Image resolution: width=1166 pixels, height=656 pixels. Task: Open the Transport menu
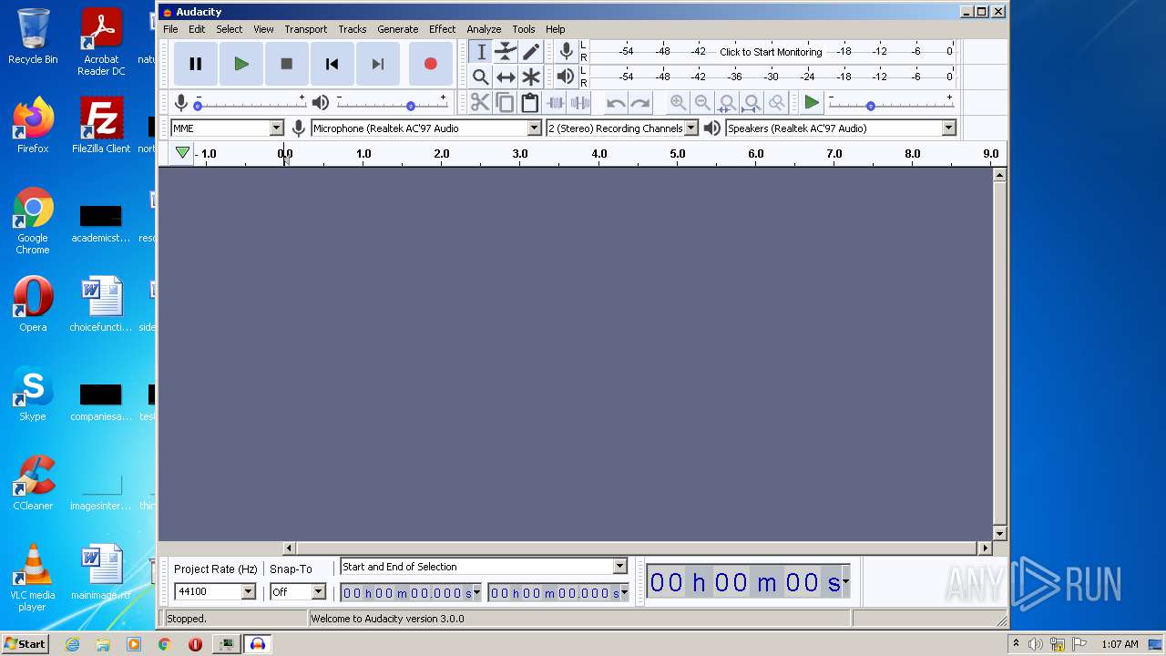(x=305, y=29)
